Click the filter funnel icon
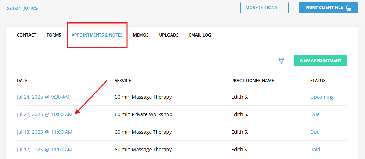 tap(281, 61)
